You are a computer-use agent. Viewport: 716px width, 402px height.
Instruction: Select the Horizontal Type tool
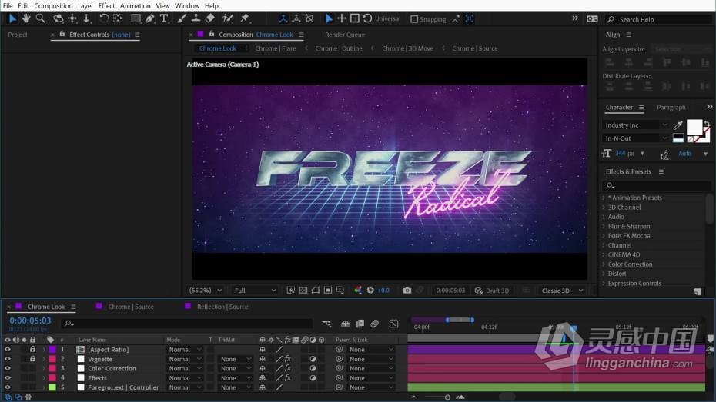click(x=164, y=18)
